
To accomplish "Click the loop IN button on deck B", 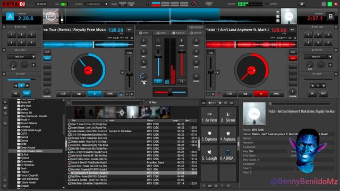I will pos(312,93).
